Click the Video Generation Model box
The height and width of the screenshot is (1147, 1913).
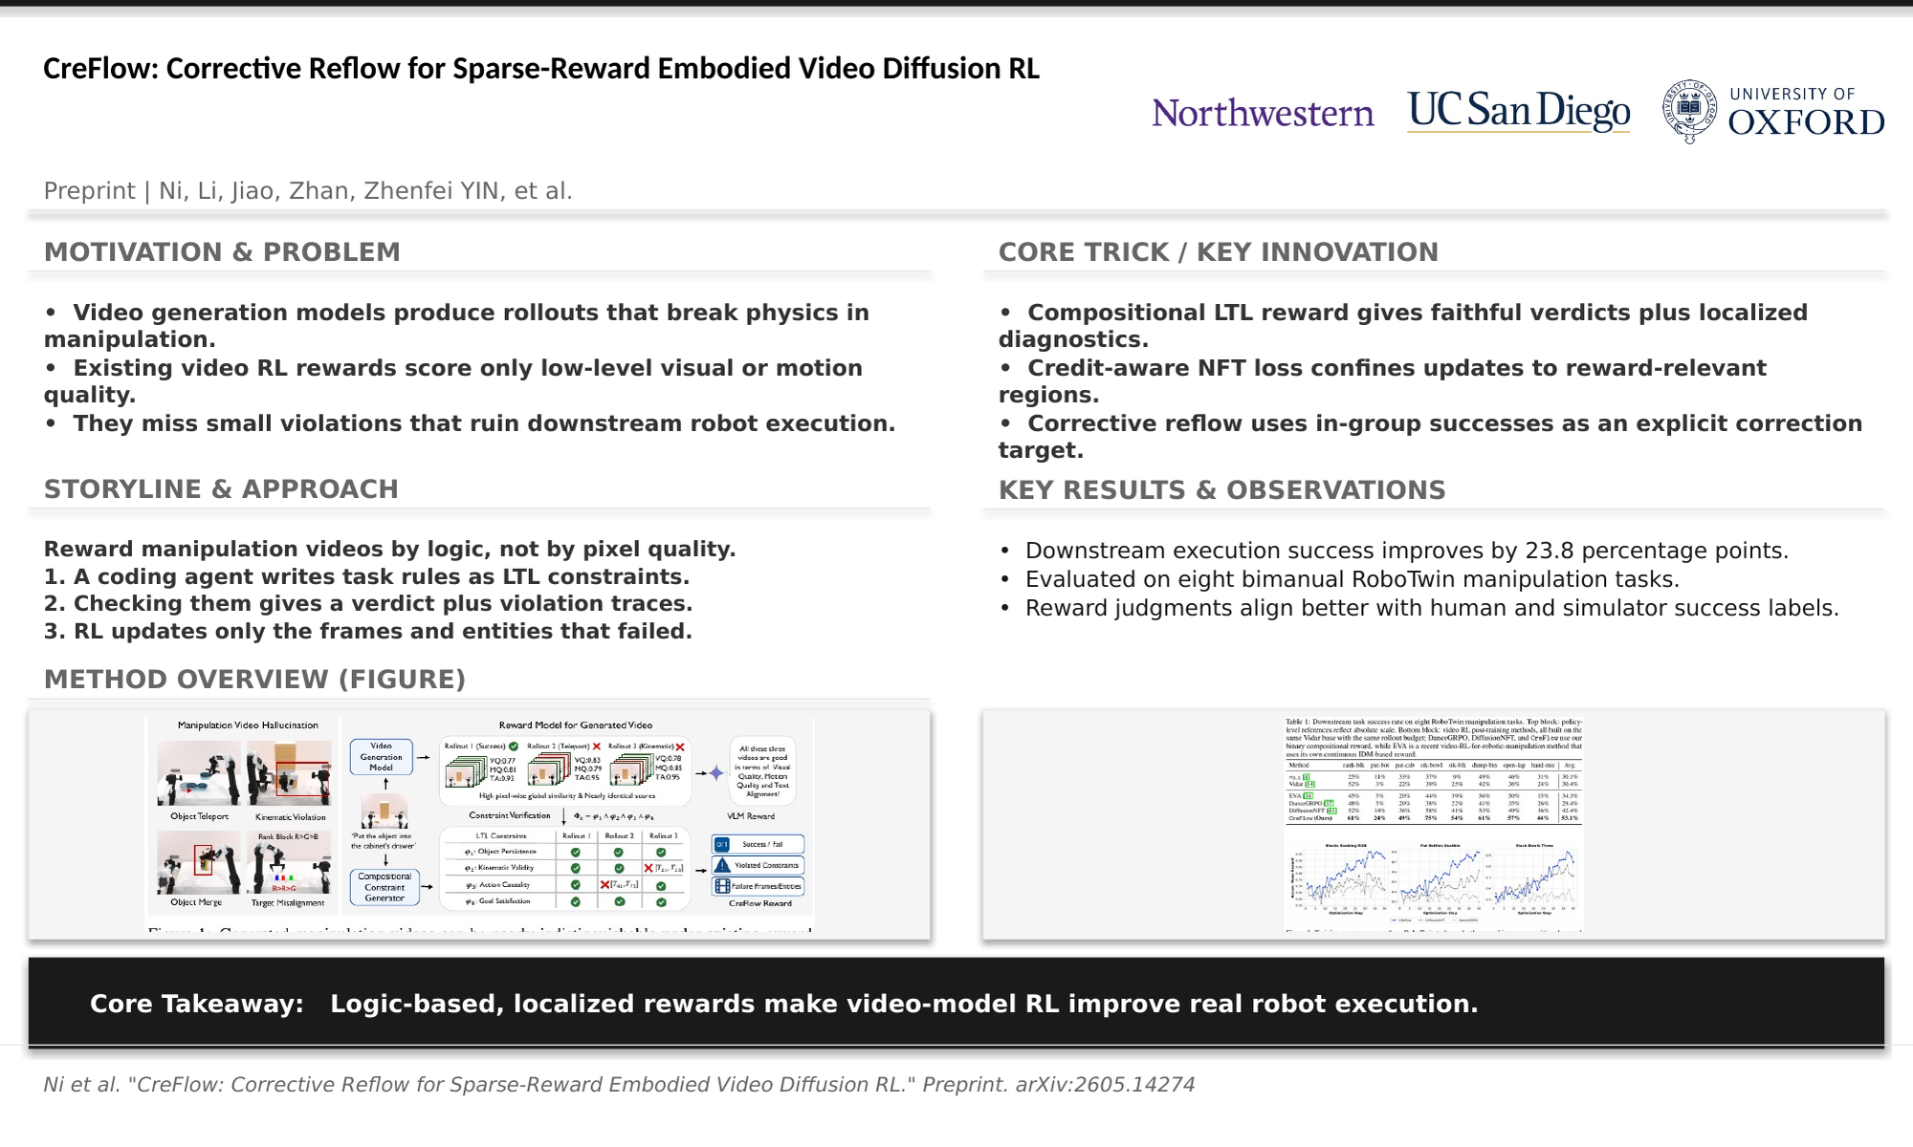381,757
